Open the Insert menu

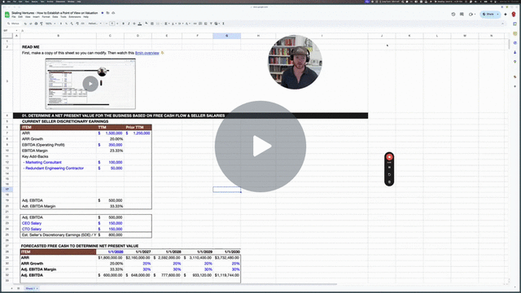pos(36,16)
